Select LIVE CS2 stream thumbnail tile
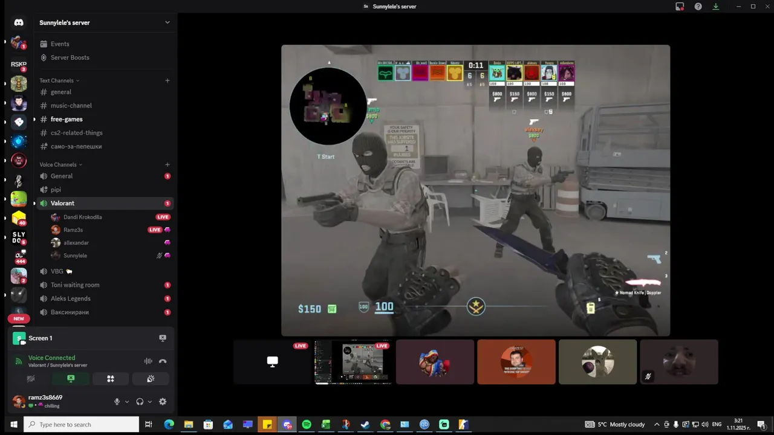Screen dimensions: 774x435 pos(353,362)
